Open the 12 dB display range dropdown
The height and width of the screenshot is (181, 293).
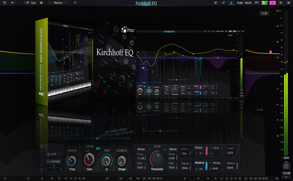click(264, 13)
